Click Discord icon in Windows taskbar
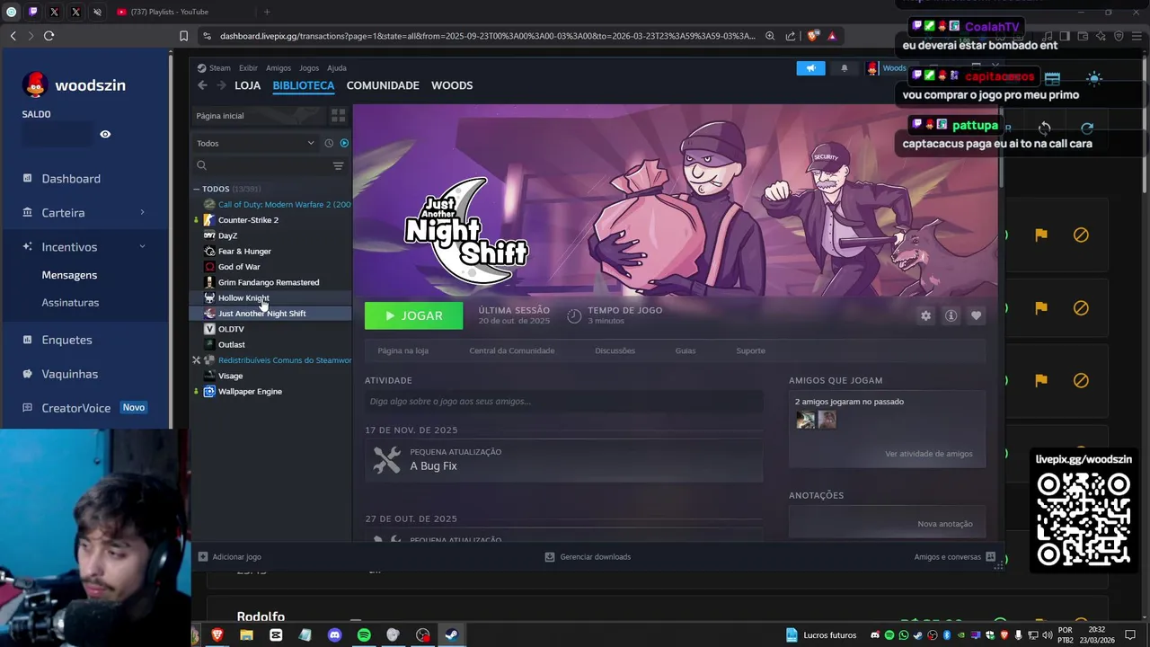Screen dimensions: 1150x647 [334, 634]
